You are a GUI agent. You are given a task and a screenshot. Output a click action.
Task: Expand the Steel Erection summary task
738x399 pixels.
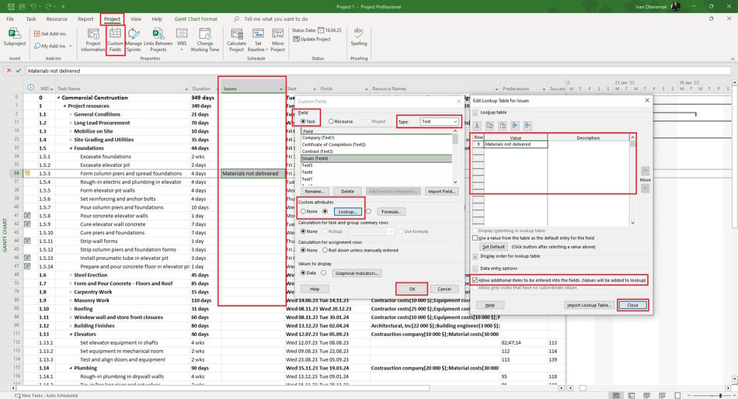pos(71,276)
